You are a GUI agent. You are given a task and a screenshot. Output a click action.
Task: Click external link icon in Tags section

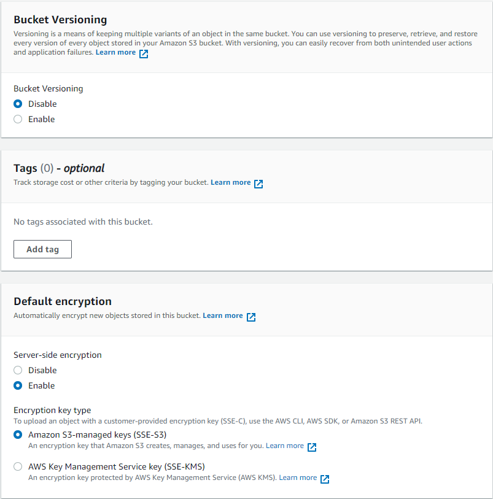pos(258,183)
